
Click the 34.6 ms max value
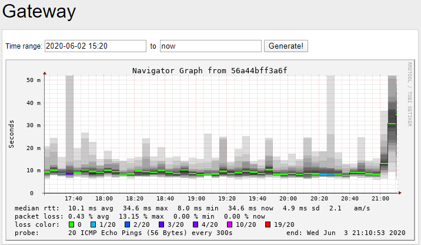click(x=145, y=208)
